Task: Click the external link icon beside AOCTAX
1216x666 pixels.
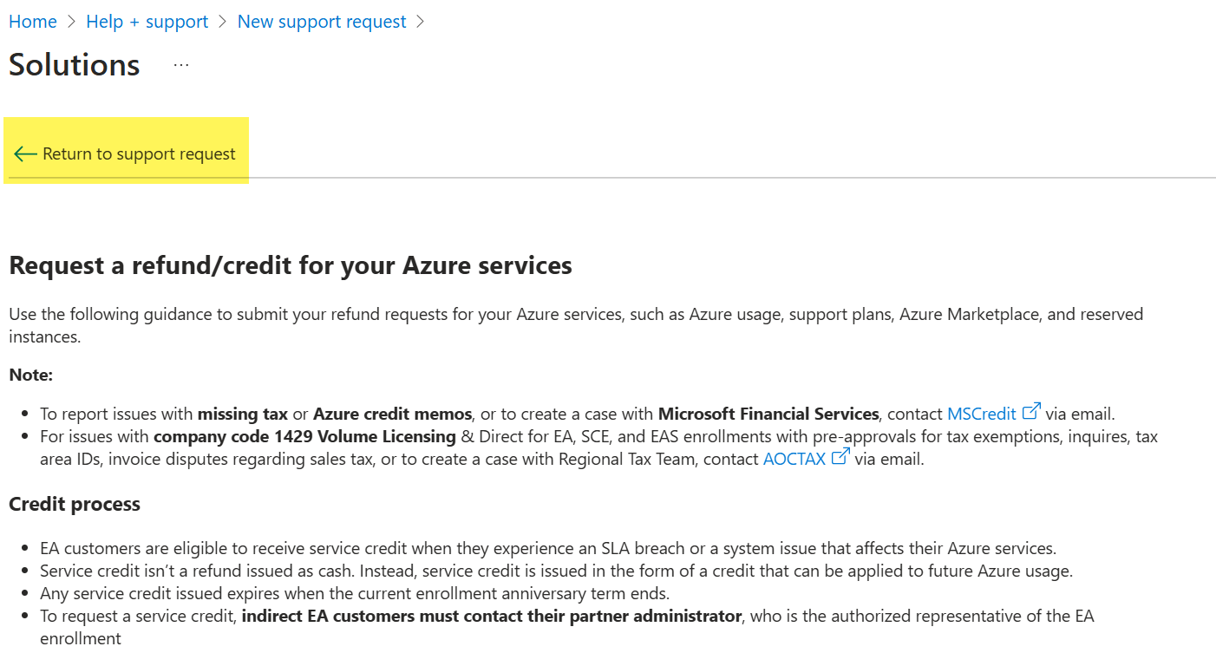Action: (839, 456)
